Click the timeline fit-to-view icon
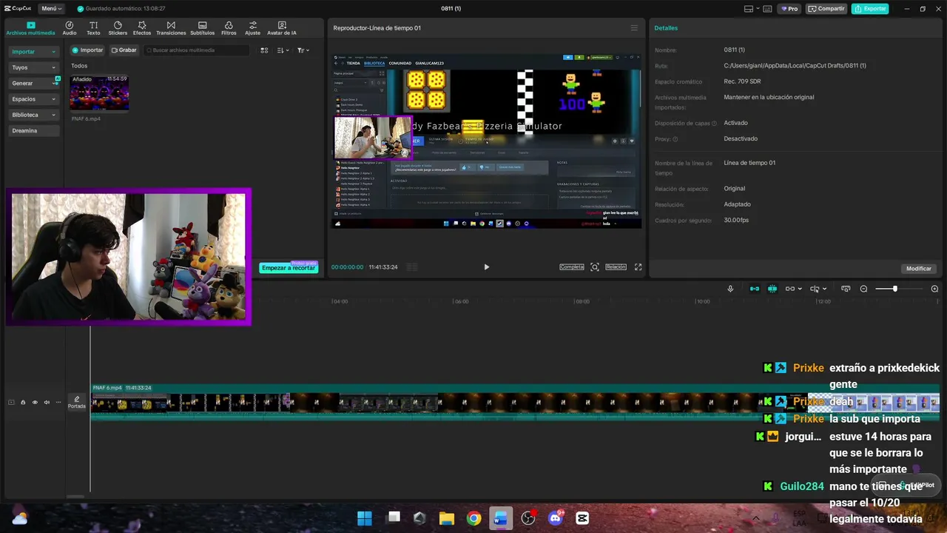 pos(846,289)
